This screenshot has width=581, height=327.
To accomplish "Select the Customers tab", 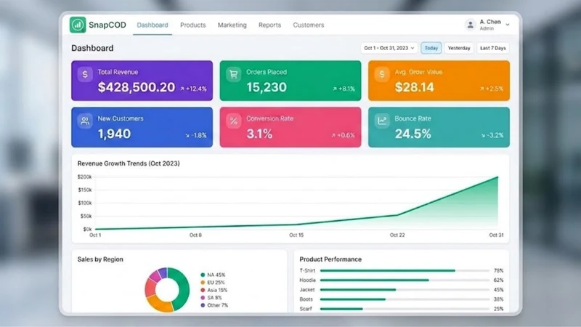I will pyautogui.click(x=308, y=25).
